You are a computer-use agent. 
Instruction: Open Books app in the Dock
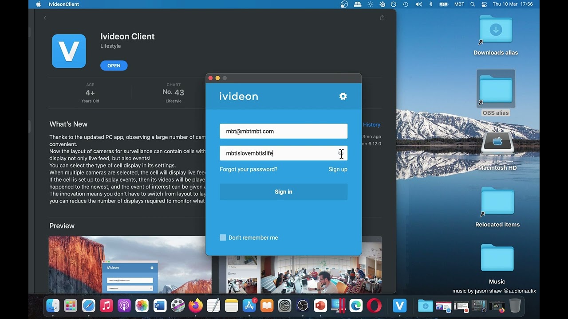(x=267, y=306)
